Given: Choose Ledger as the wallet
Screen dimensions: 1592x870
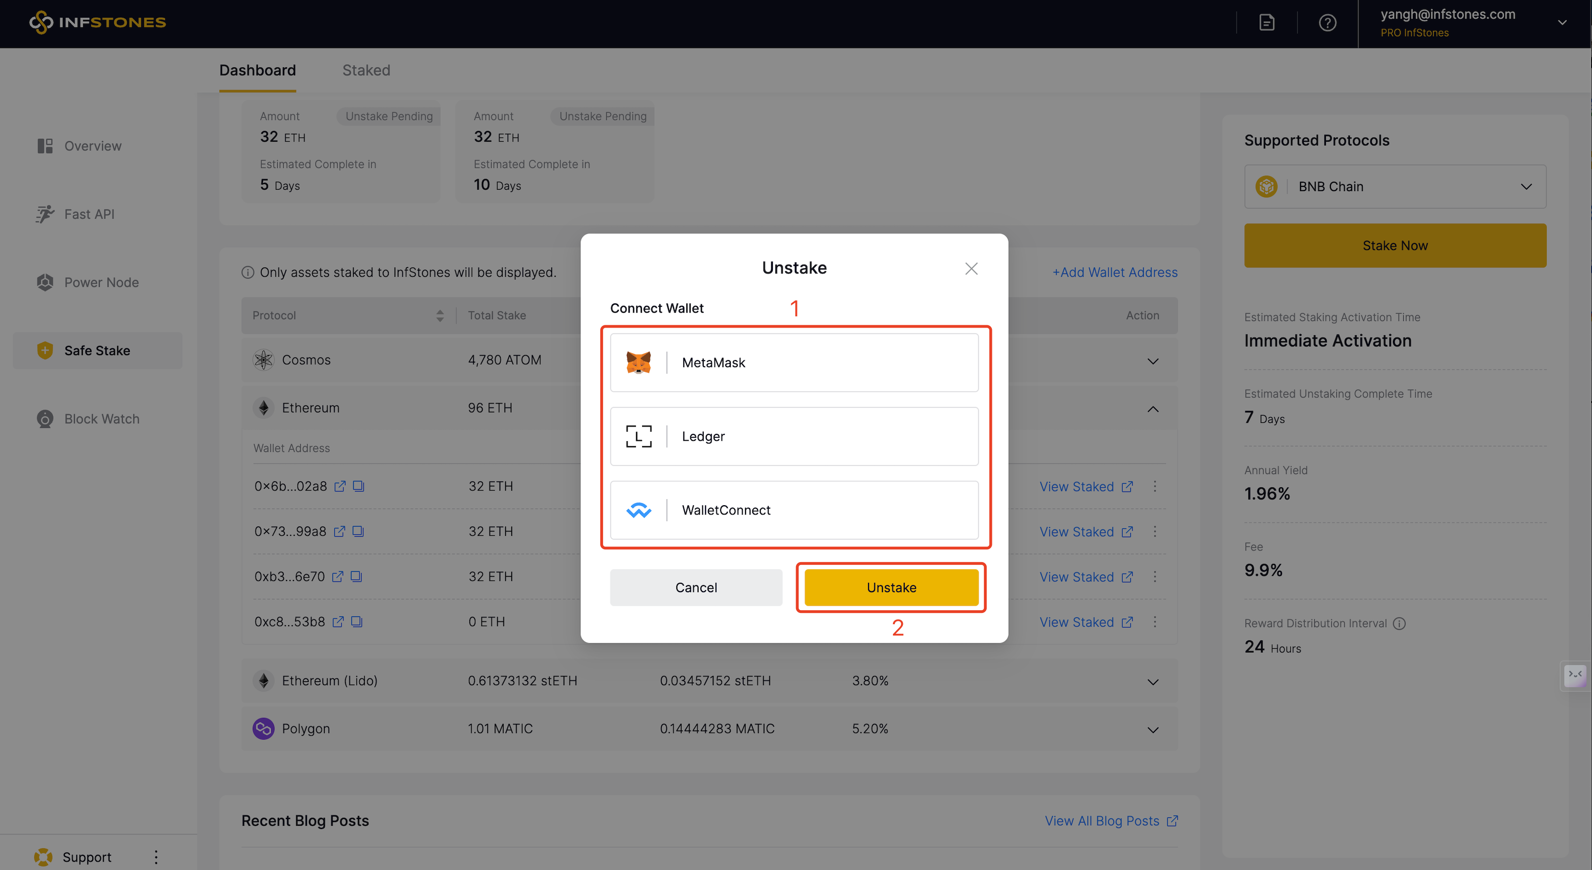Looking at the screenshot, I should [794, 436].
